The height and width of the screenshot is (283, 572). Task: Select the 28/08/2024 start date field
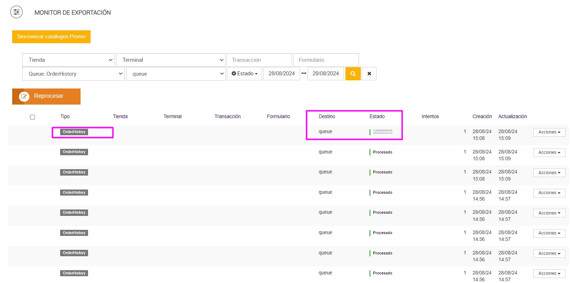[281, 74]
